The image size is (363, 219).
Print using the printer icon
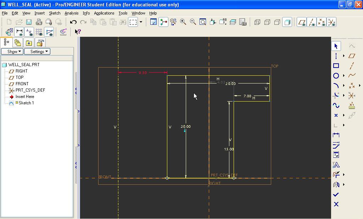click(x=39, y=22)
